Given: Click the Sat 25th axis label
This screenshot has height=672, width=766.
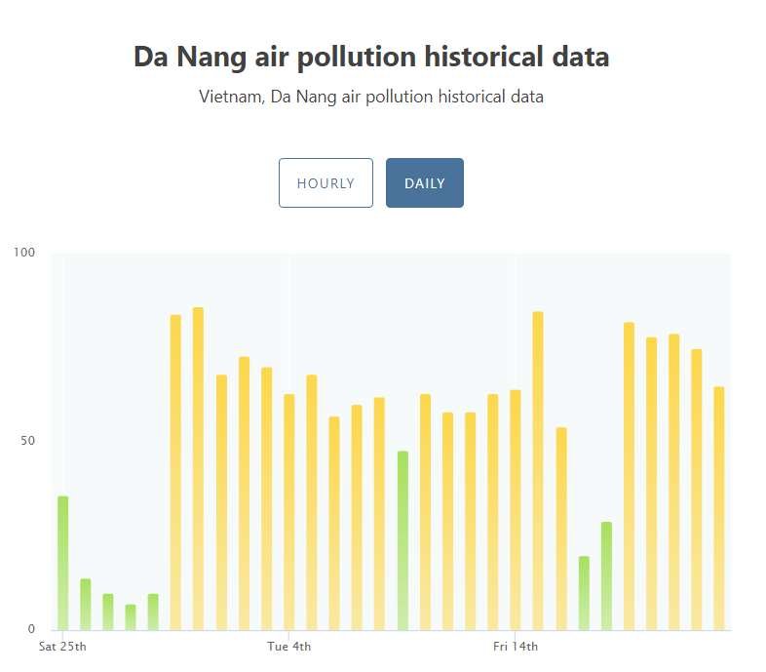Looking at the screenshot, I should pos(62,647).
